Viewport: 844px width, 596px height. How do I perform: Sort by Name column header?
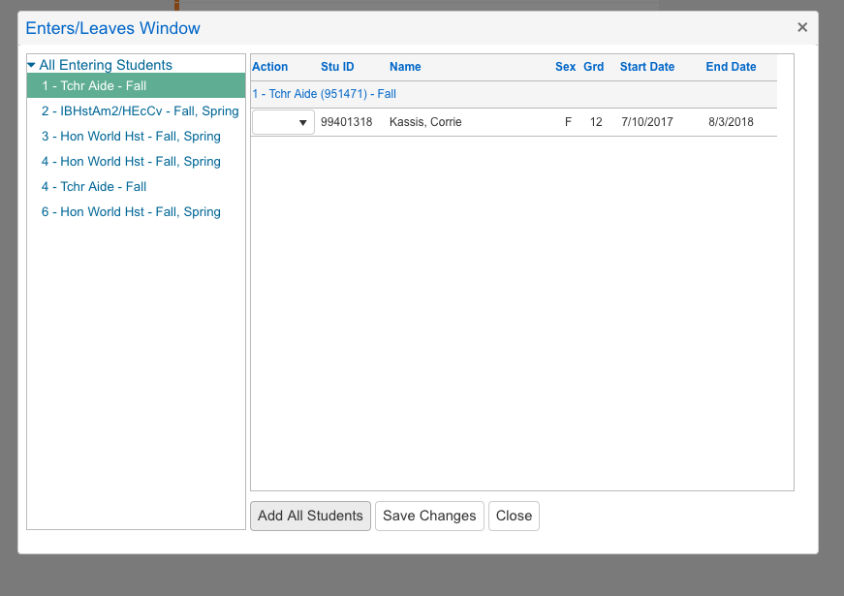click(x=405, y=67)
